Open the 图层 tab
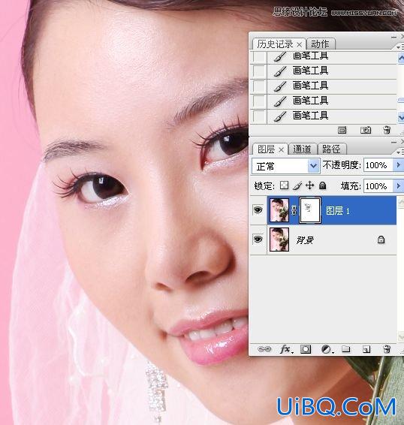Viewport: 404px width, 425px height. tap(266, 149)
